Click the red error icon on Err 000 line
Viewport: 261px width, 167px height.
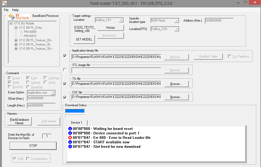(70, 138)
